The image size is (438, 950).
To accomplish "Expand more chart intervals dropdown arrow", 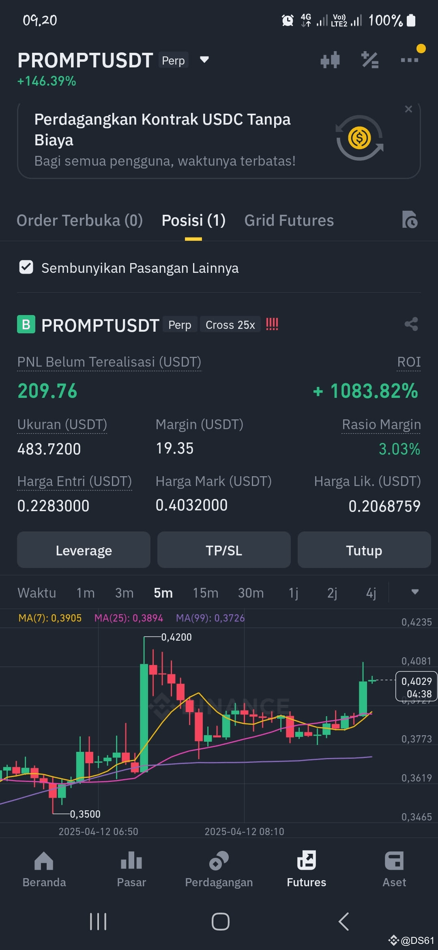I will [415, 592].
